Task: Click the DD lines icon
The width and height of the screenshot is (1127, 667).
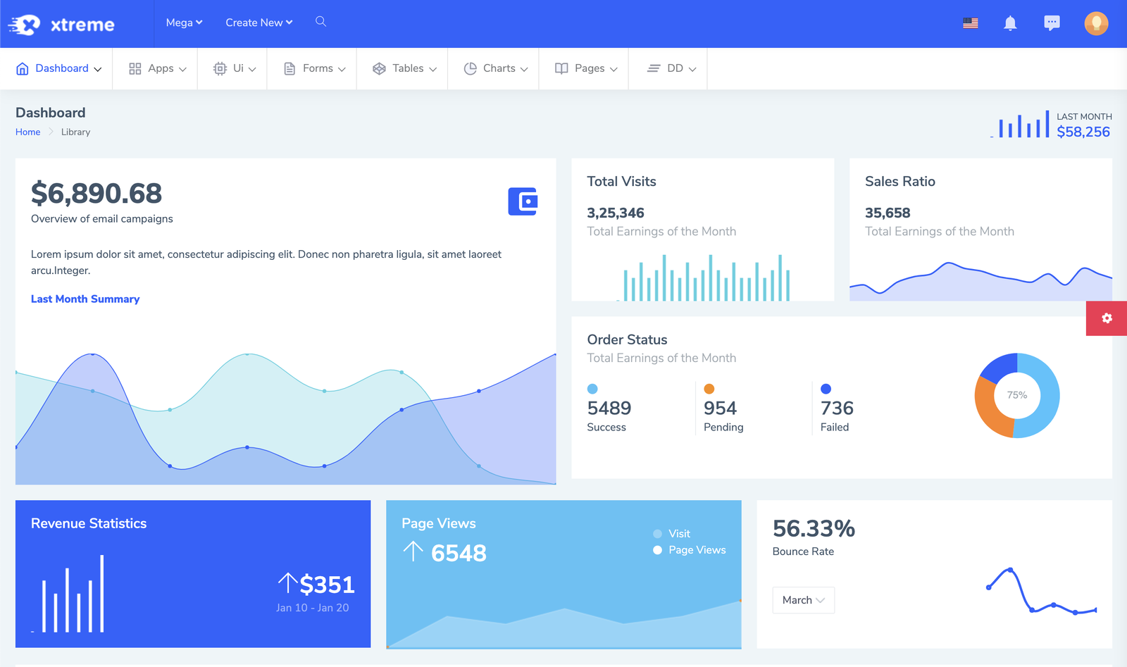Action: tap(654, 68)
